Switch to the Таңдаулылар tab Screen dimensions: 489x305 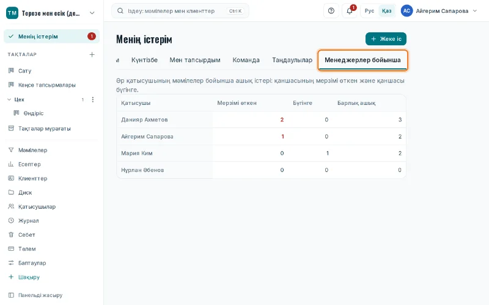point(292,60)
